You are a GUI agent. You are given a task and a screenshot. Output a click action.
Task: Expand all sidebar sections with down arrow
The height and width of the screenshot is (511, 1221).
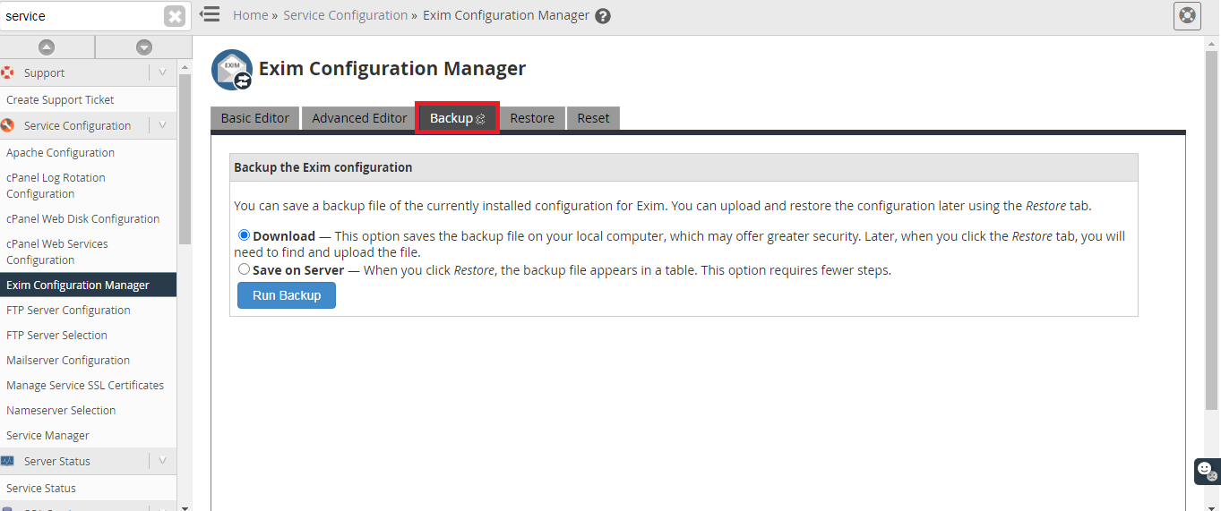143,47
